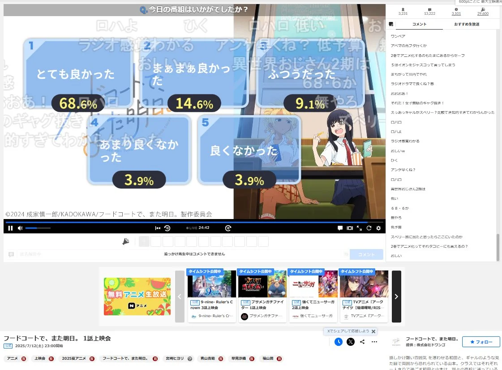Open the フードコートで、また明日。 tag
Viewport: 502px width, 370px height.
tap(125, 358)
